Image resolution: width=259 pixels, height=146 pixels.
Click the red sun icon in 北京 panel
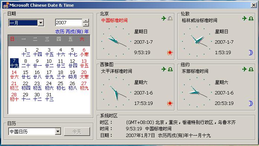(170, 53)
